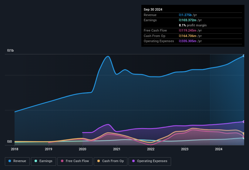Viewport: 249px width, 170px height.
Task: Click the ₪164.706m cash from op value
Action: 187,36
